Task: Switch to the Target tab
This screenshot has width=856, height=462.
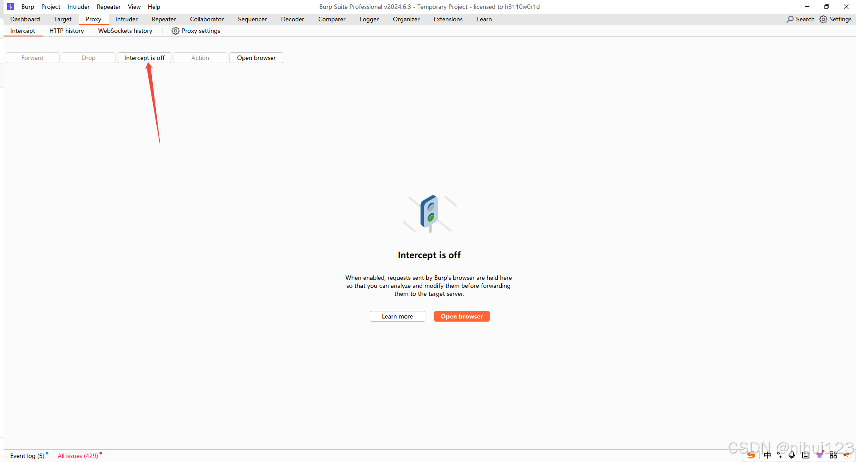Action: tap(63, 19)
